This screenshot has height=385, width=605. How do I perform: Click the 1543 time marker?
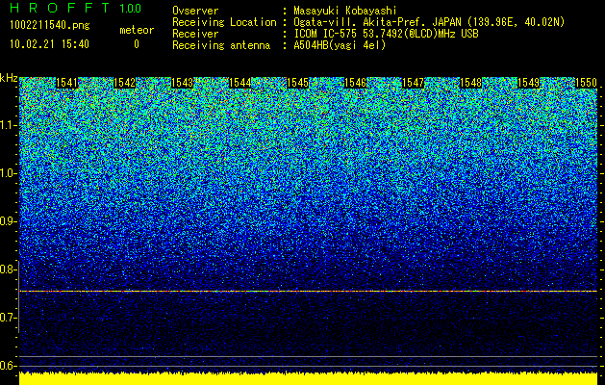[x=182, y=83]
